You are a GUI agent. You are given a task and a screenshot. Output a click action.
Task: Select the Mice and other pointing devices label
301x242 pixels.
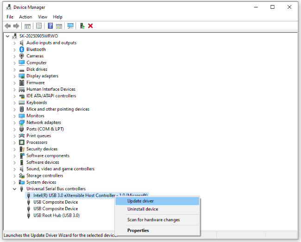(58, 109)
